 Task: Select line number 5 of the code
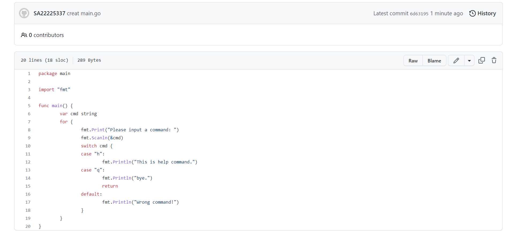29,106
